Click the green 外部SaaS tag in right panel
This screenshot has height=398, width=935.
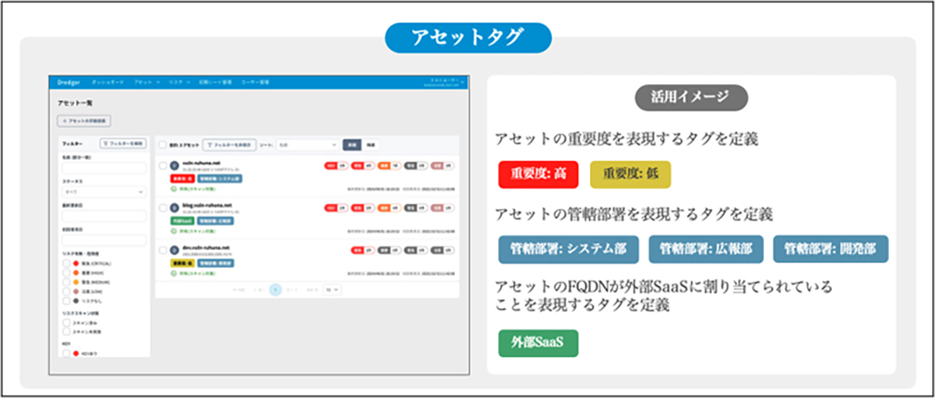coord(538,343)
